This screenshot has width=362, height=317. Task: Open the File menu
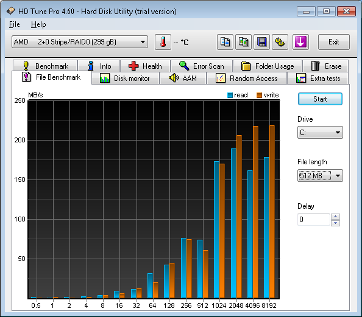click(x=14, y=24)
